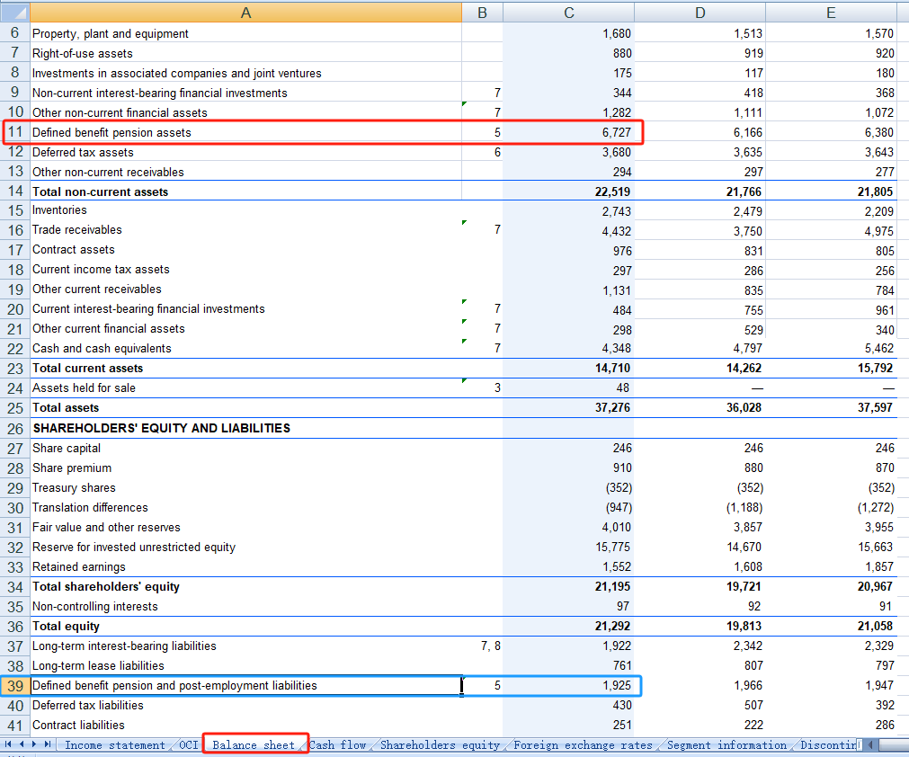Image resolution: width=909 pixels, height=757 pixels.
Task: Click 'Contract liabilities' cell
Action: coord(245,725)
